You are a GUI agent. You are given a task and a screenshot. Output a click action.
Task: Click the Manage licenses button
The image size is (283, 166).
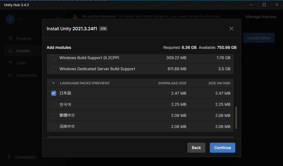(x=261, y=17)
